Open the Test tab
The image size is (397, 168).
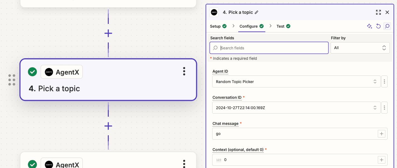(x=283, y=26)
